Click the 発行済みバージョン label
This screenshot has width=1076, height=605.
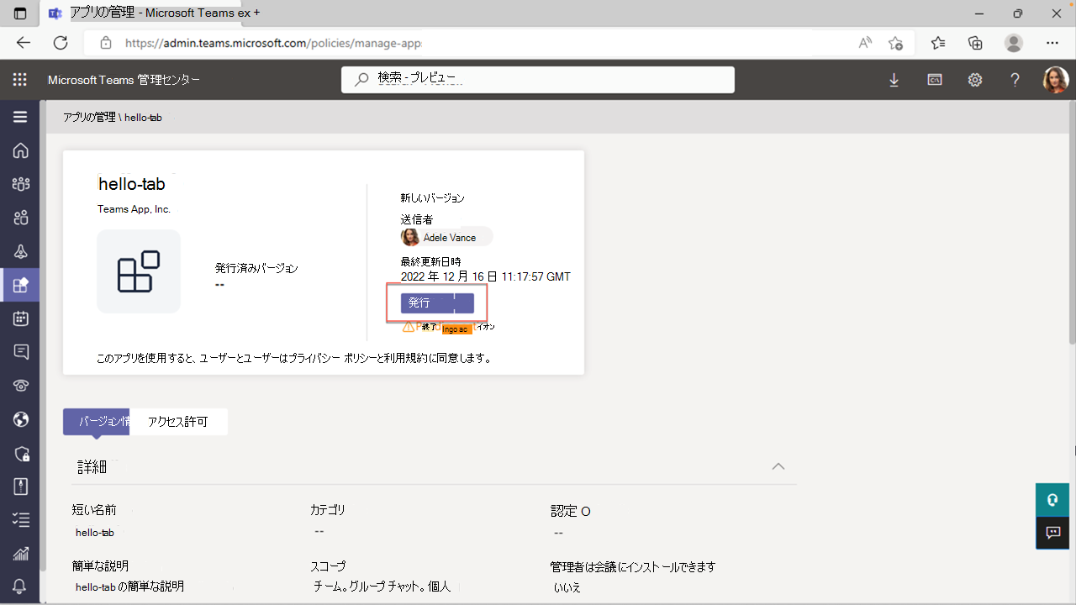[x=256, y=268]
